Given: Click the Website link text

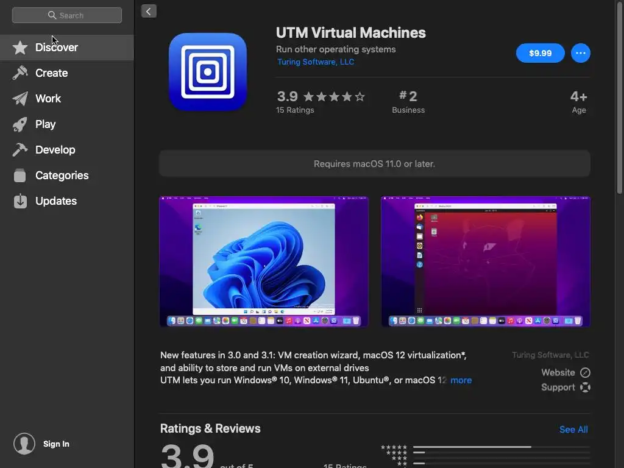Looking at the screenshot, I should pos(558,372).
